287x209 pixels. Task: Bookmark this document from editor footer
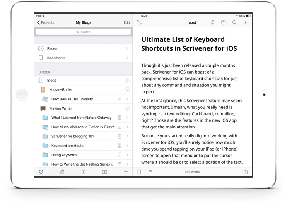point(139,172)
